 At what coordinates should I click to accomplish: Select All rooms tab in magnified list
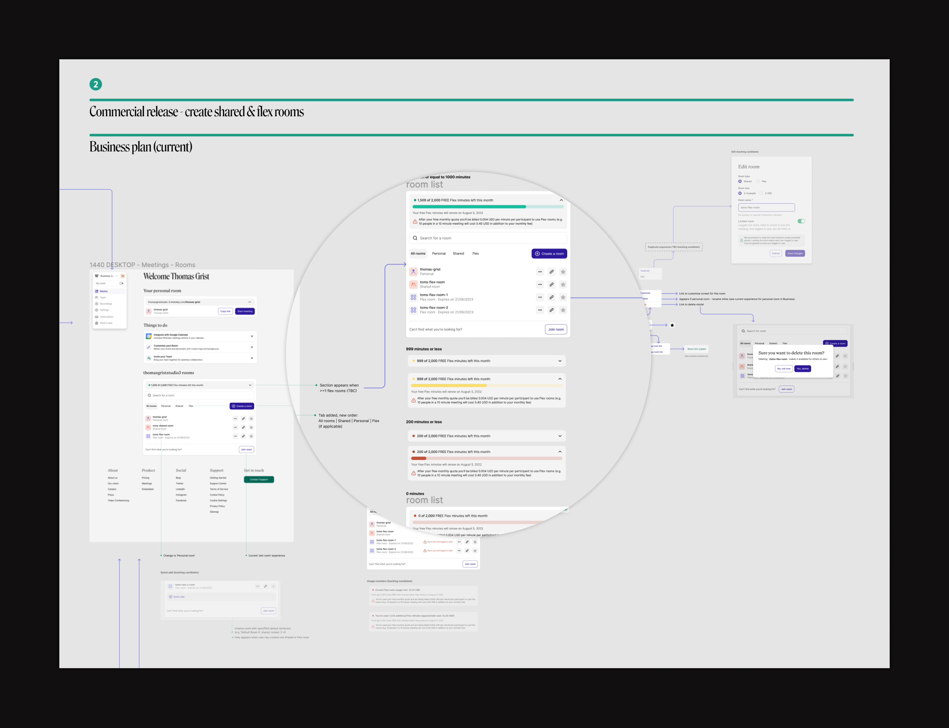418,253
